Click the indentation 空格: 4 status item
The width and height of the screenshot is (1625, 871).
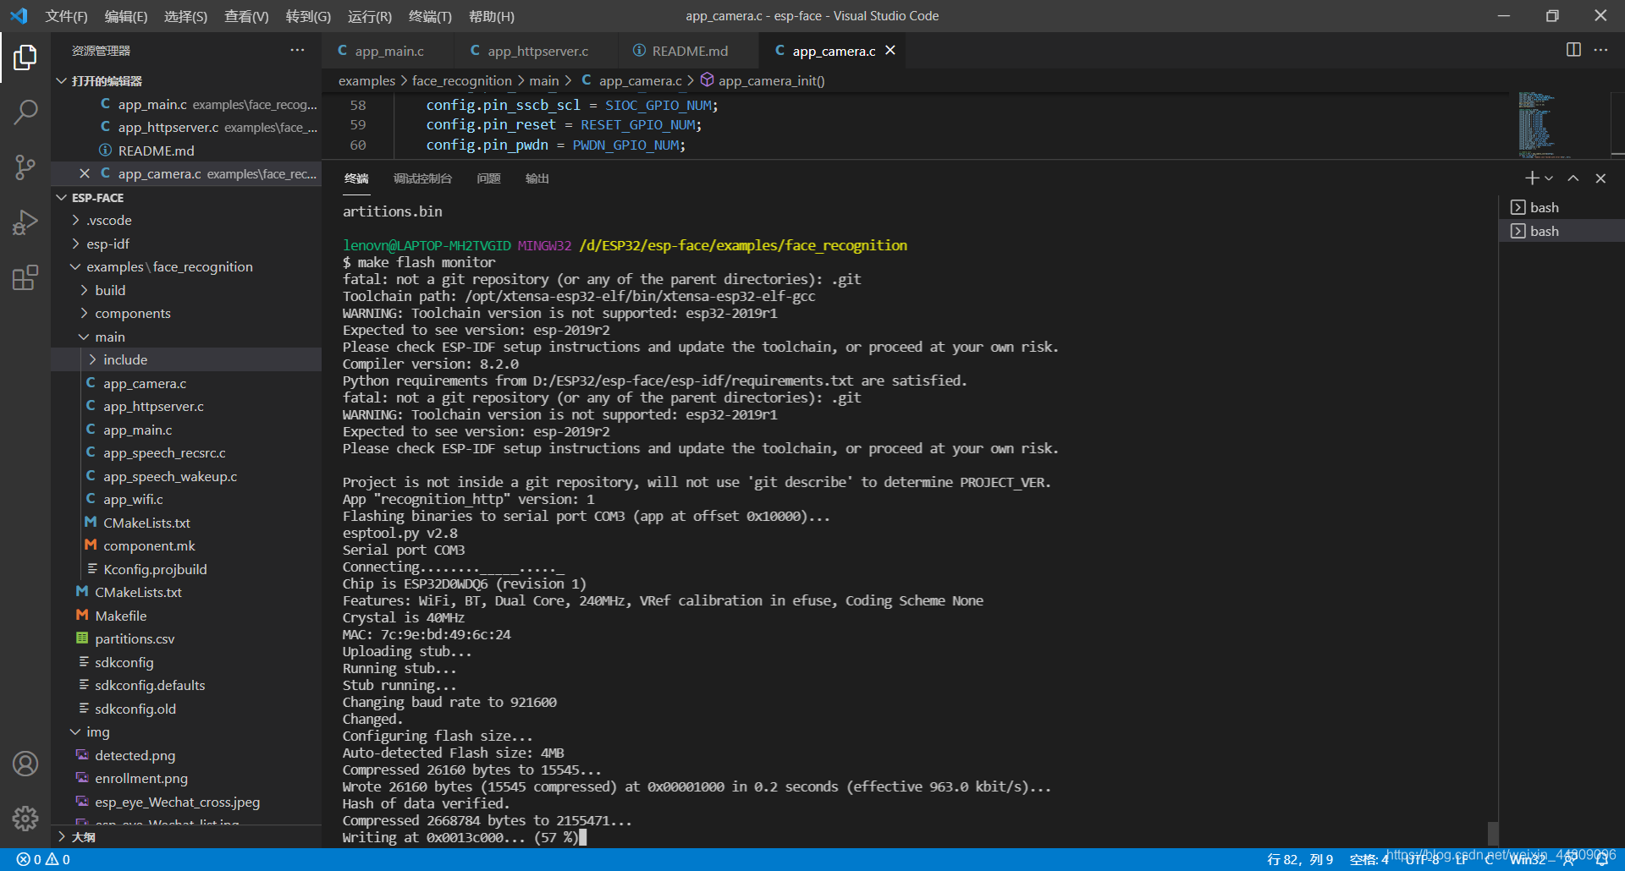pos(1369,859)
